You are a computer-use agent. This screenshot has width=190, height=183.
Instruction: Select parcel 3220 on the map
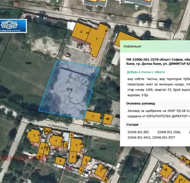tap(38, 170)
